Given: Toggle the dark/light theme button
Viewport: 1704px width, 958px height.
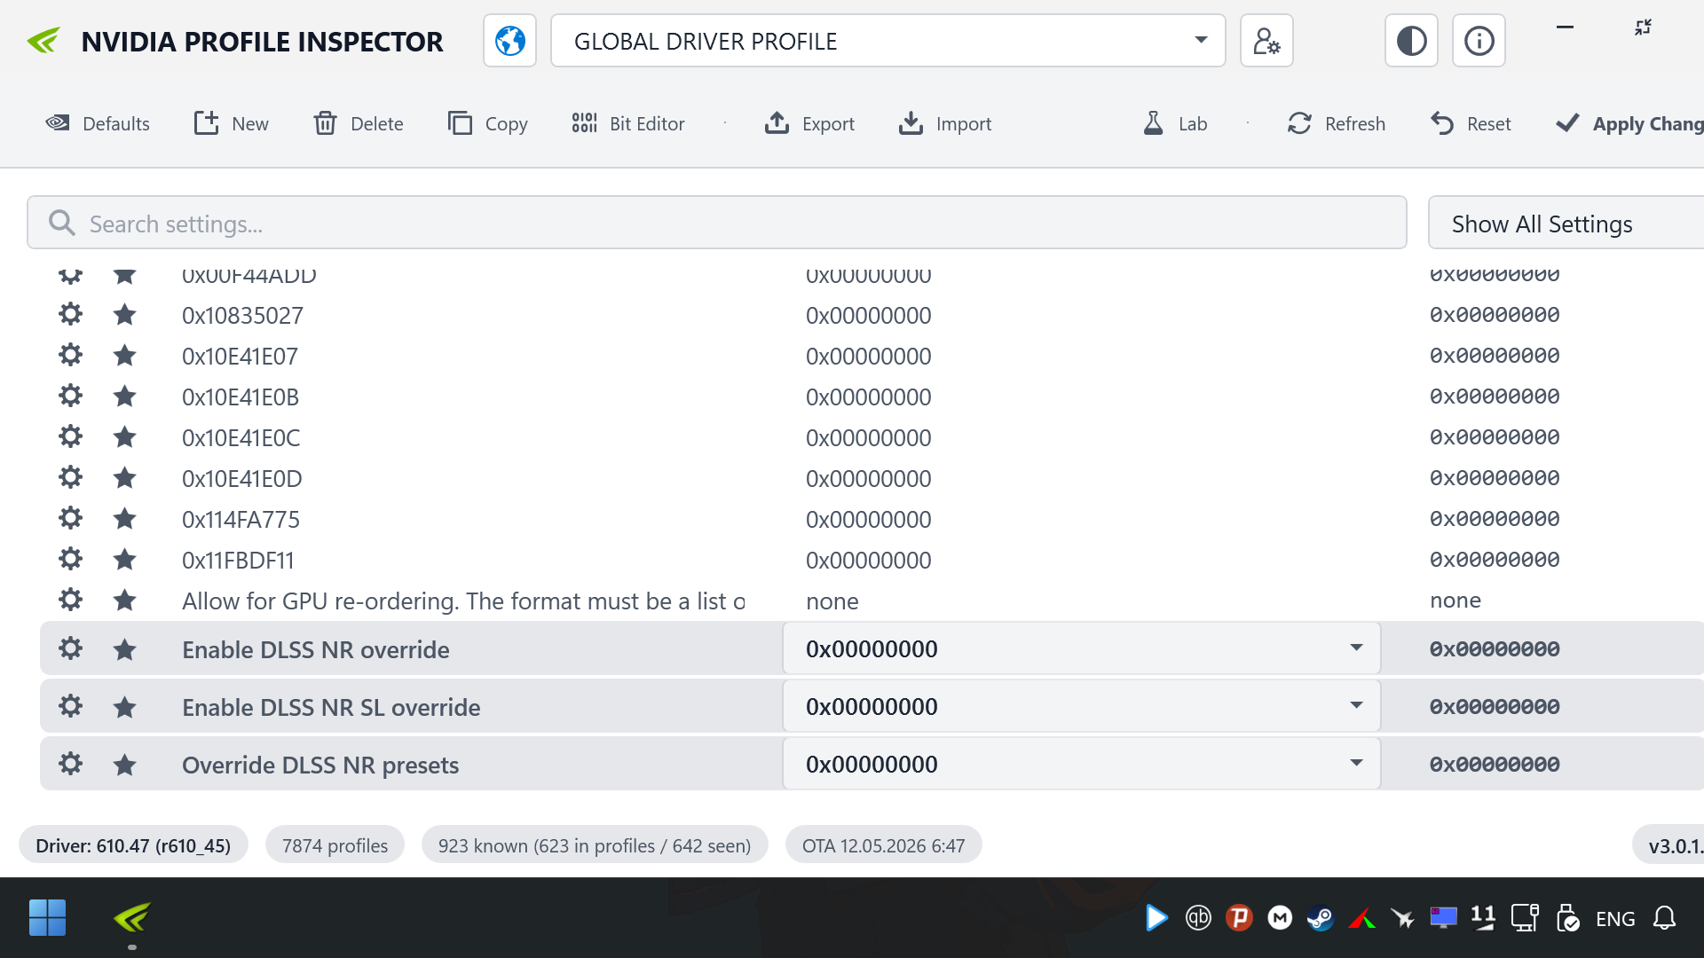Looking at the screenshot, I should tap(1411, 41).
